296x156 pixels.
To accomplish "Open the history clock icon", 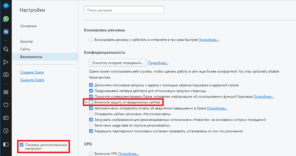I will (6, 131).
